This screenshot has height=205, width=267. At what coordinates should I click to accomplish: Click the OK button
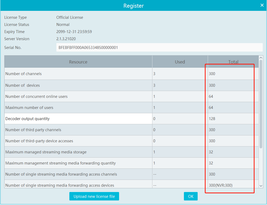pyautogui.click(x=191, y=196)
